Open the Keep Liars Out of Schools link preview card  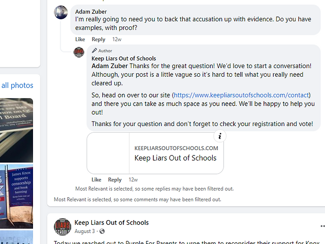point(155,153)
